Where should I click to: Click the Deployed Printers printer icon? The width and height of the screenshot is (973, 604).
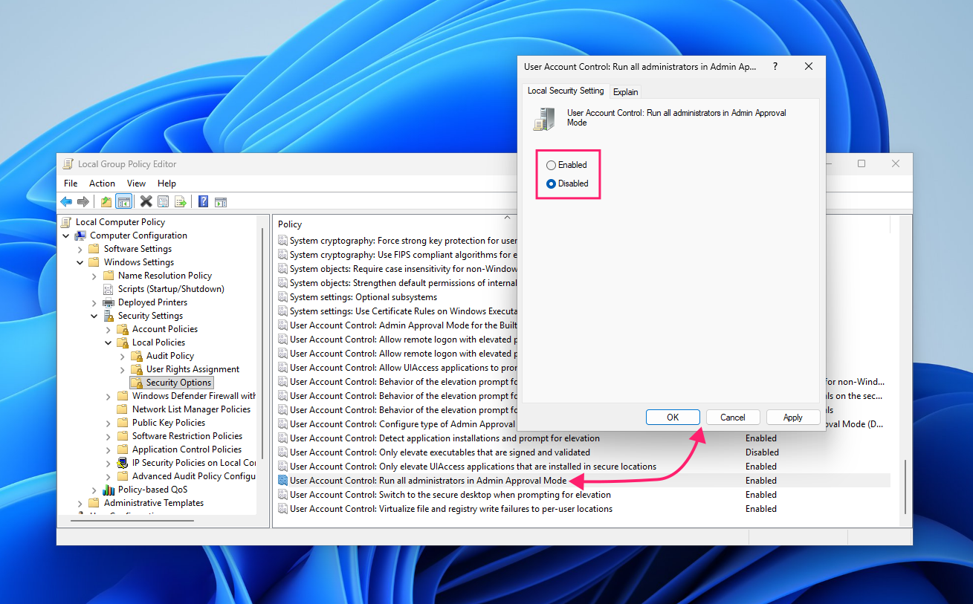click(109, 302)
